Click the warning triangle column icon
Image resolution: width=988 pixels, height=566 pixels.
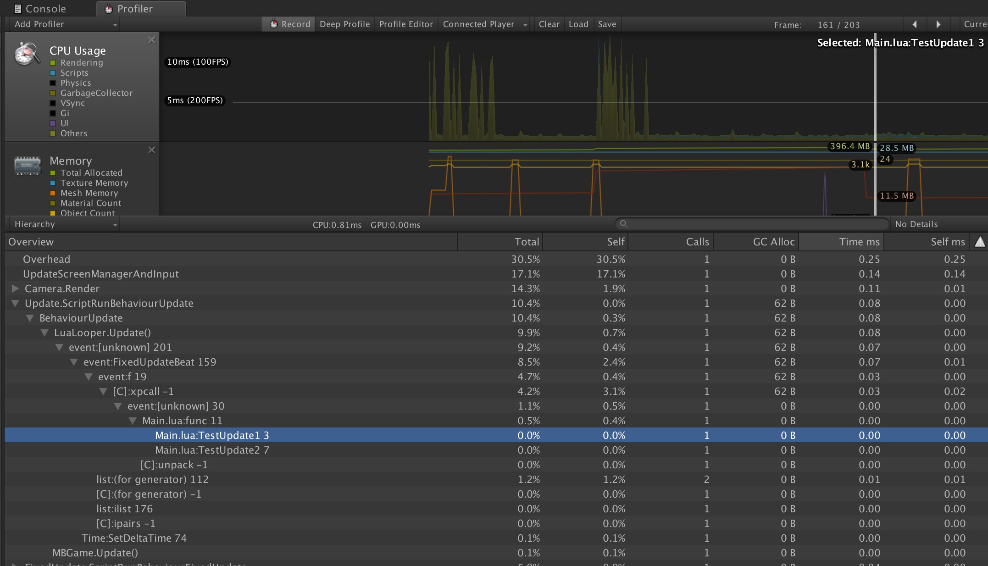pos(980,242)
